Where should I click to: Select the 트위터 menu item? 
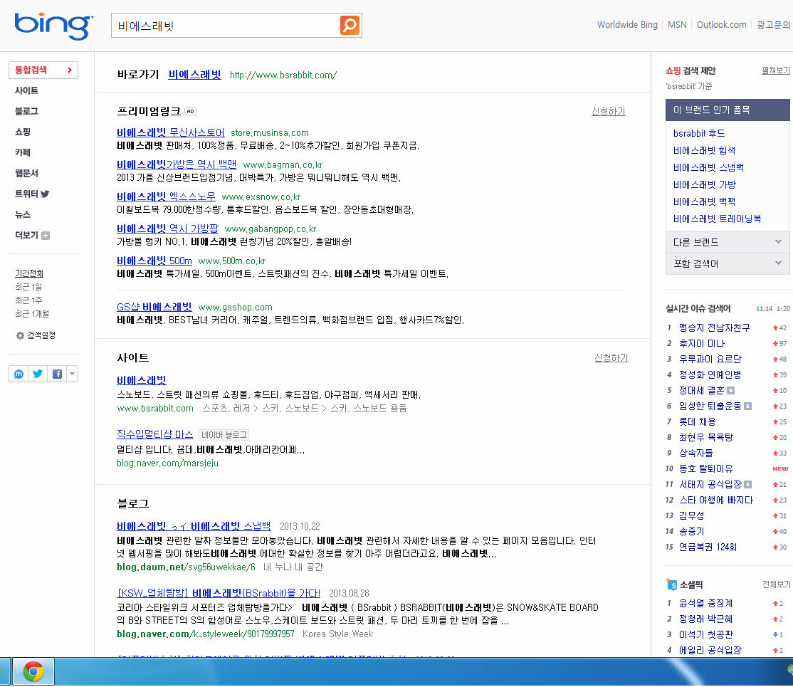click(32, 194)
